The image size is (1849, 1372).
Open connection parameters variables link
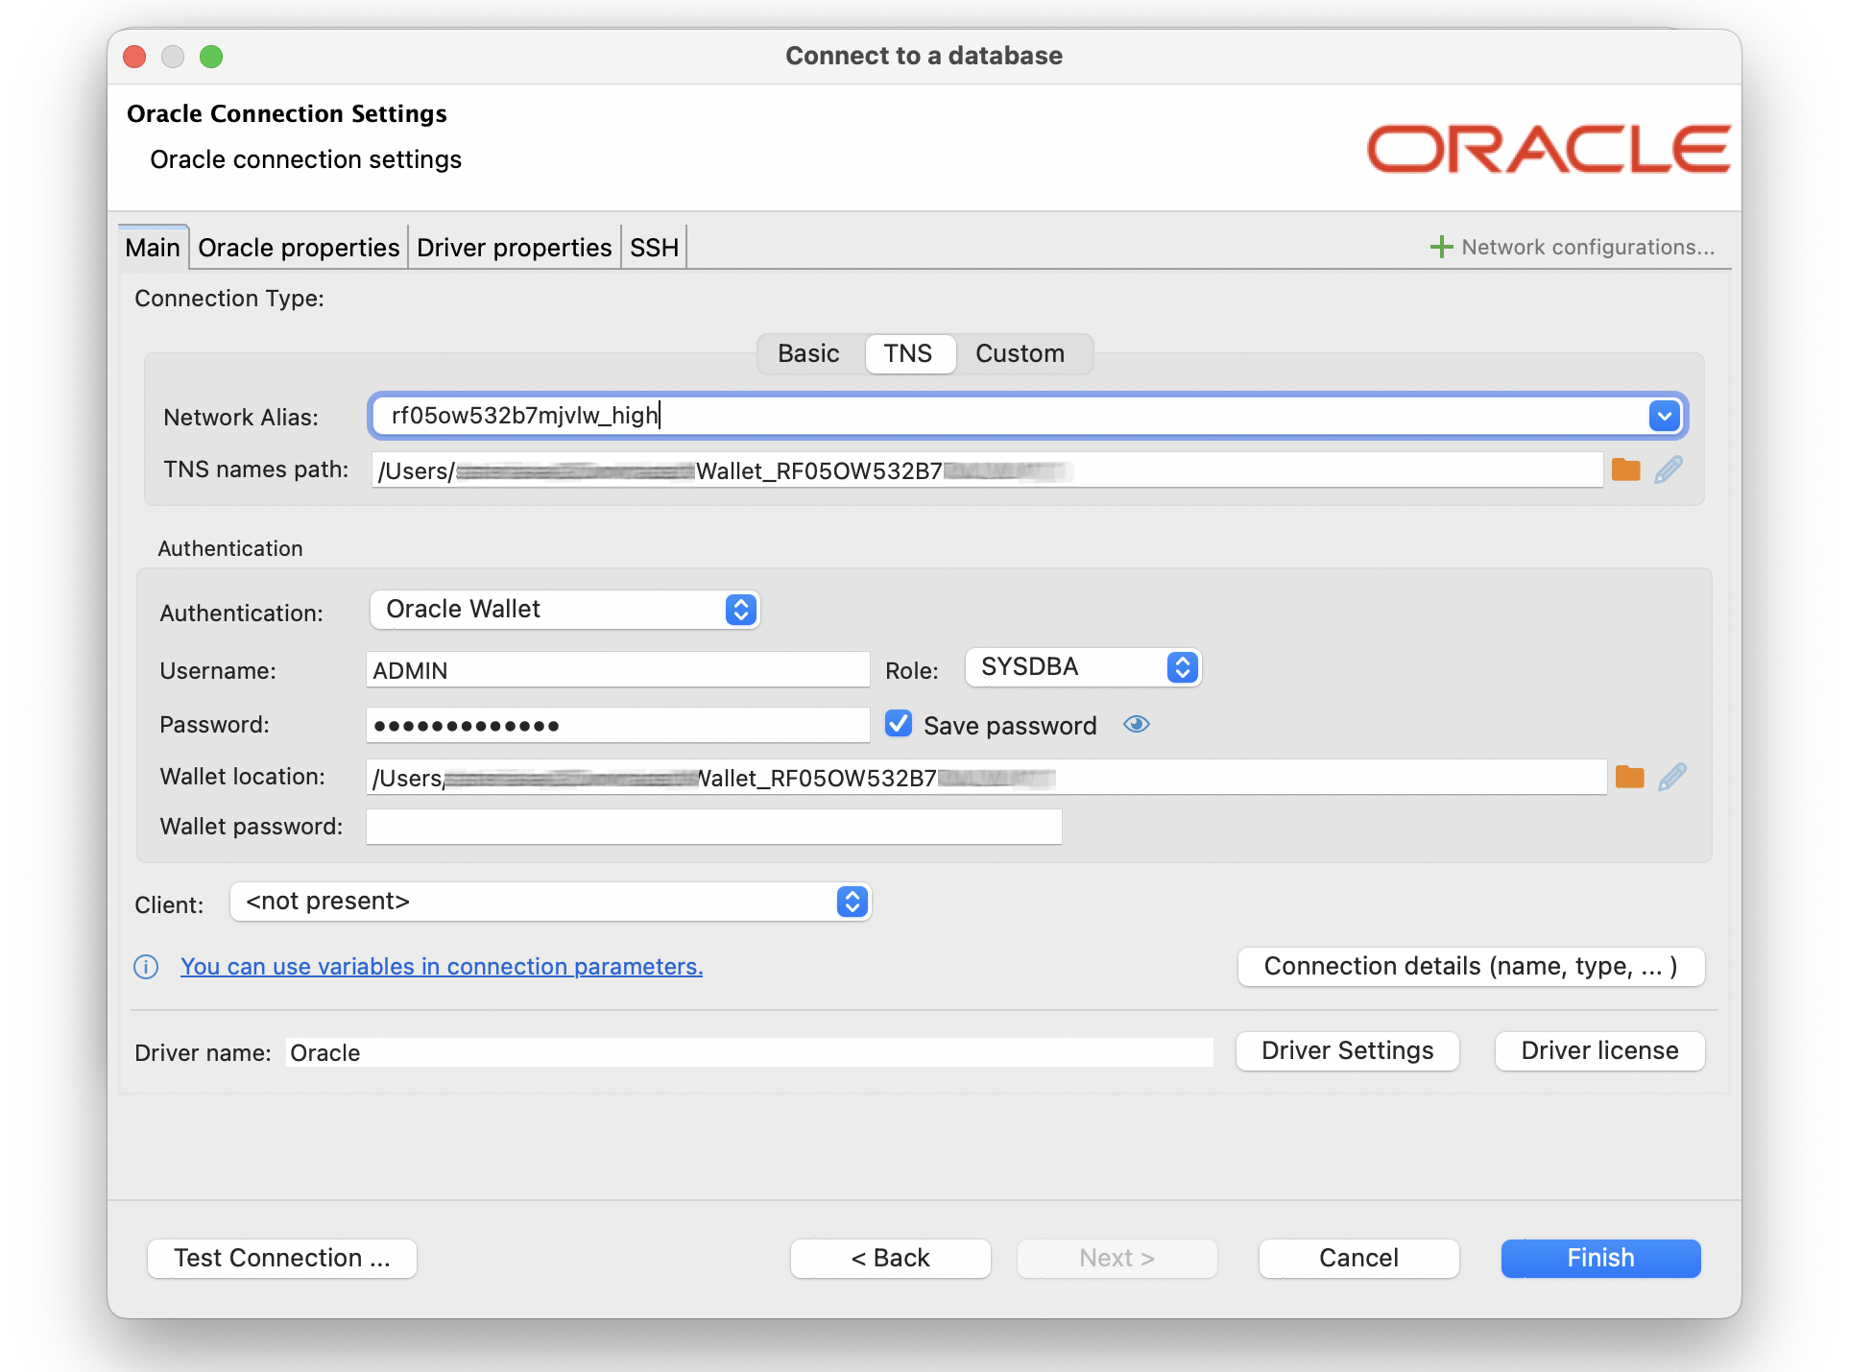coord(442,967)
